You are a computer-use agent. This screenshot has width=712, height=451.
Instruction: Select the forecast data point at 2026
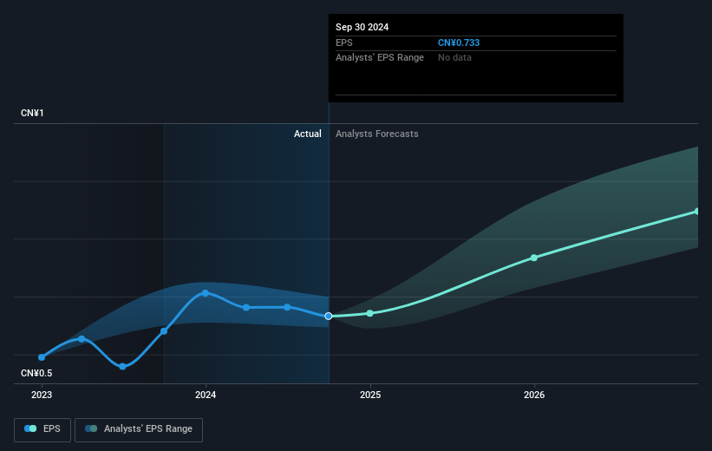click(x=534, y=258)
